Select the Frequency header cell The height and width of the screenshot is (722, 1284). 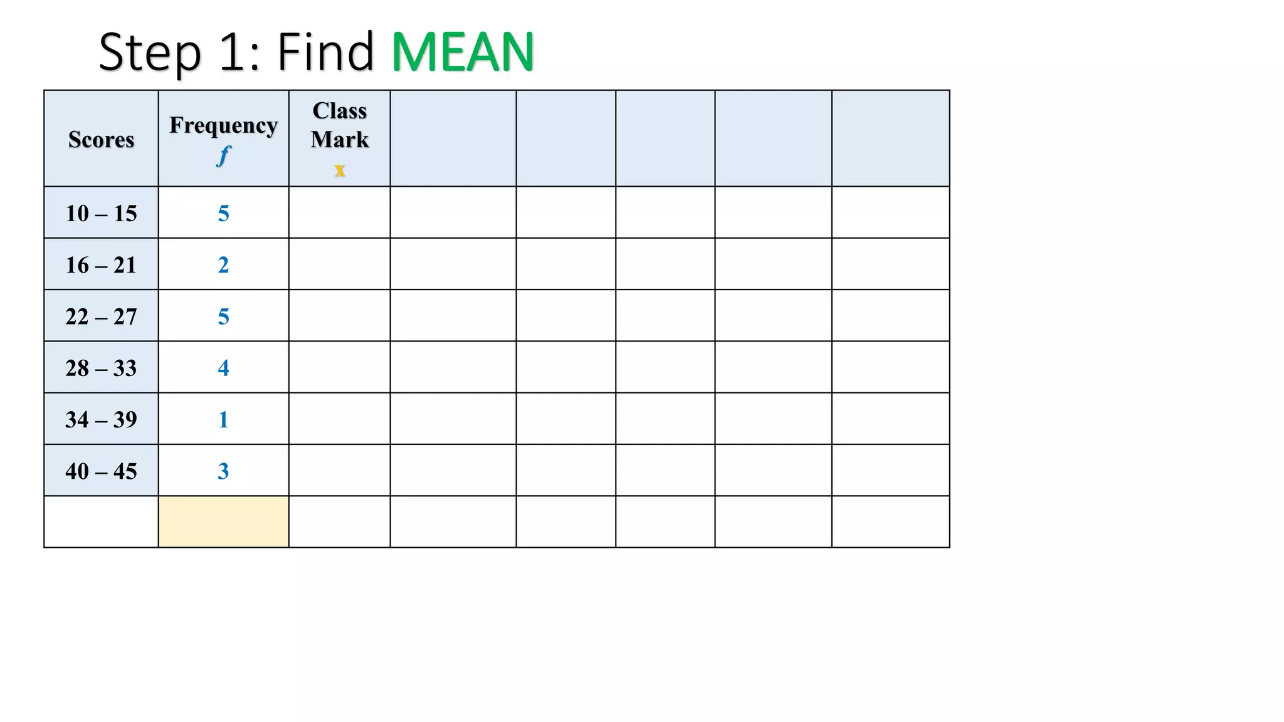(224, 139)
